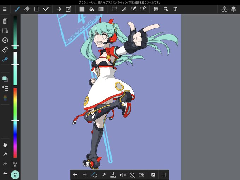Click the redo arrow in left sidebar
This screenshot has width=240, height=180.
click(5, 164)
